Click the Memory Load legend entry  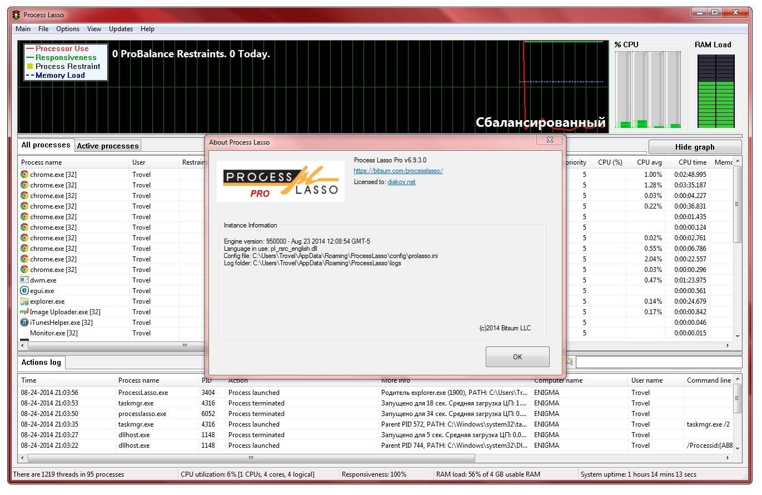click(x=56, y=75)
